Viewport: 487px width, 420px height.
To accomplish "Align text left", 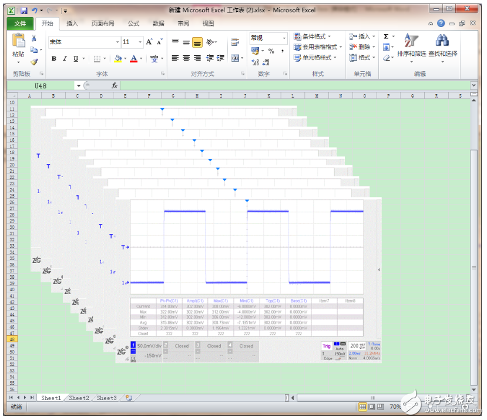I will tap(175, 58).
